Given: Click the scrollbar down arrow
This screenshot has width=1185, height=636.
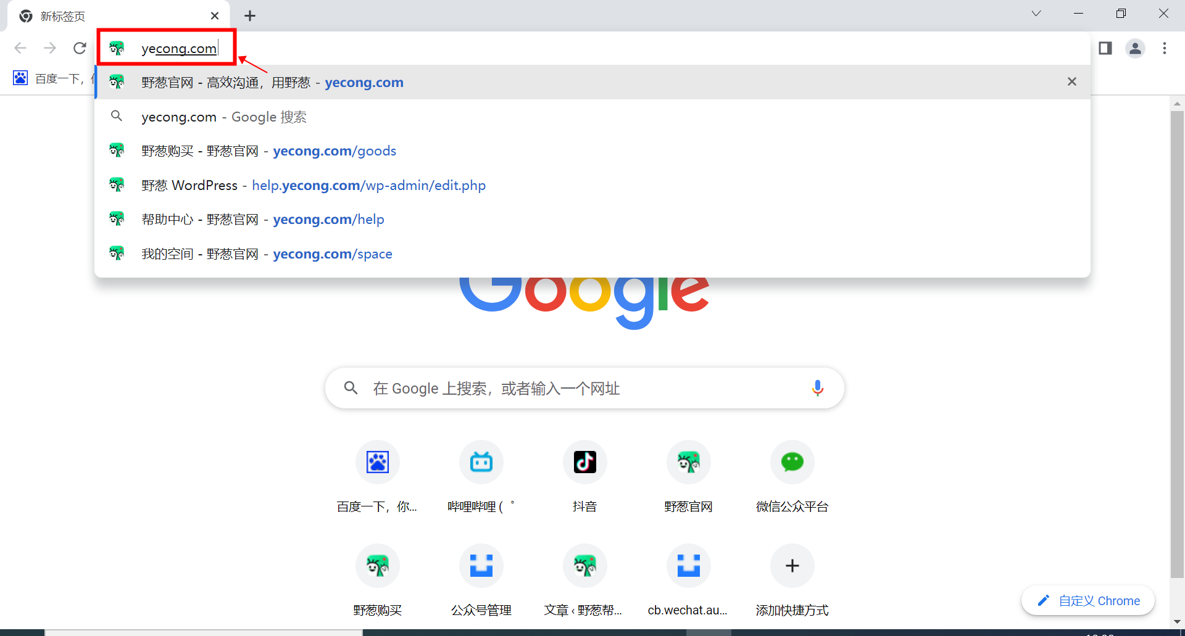Looking at the screenshot, I should pos(1177,622).
